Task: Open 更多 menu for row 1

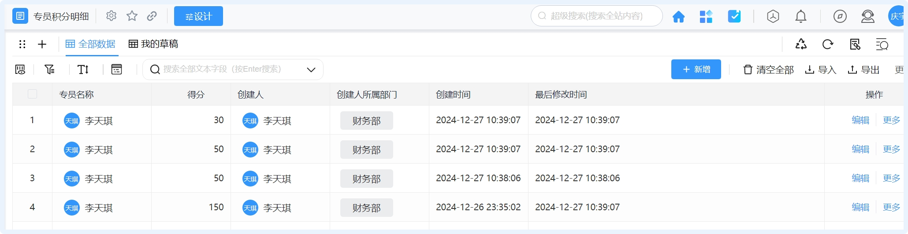Action: pos(891,120)
